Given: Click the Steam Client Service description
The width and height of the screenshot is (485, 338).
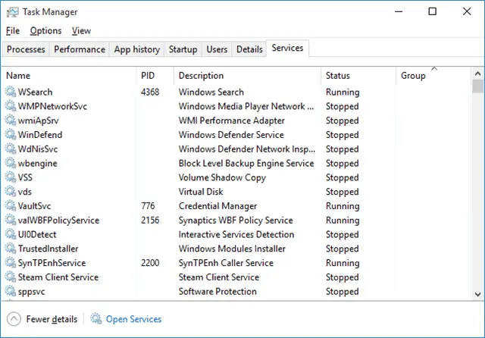Looking at the screenshot, I should click(x=219, y=277).
